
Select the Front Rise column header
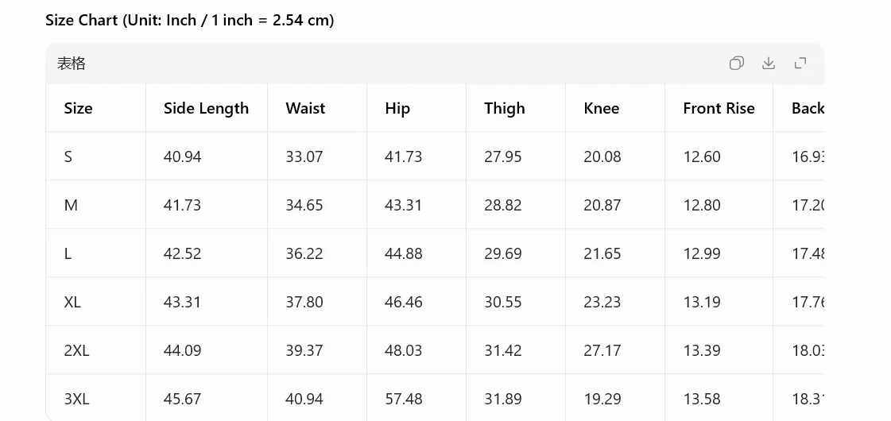coord(719,108)
